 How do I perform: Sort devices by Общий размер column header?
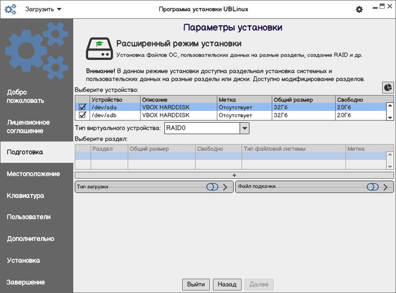click(303, 99)
